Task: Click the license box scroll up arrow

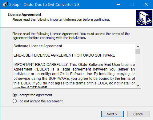Action: pos(138,46)
